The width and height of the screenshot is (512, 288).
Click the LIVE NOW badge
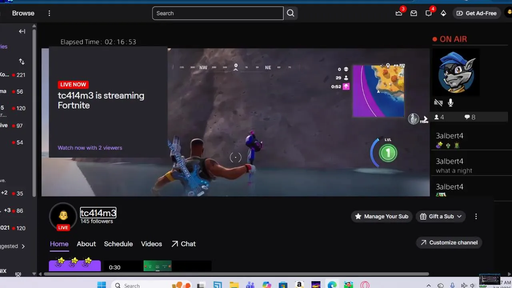pos(73,84)
